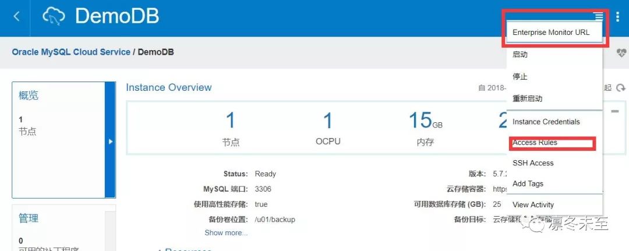
Task: Select 重新启动 menu entry
Action: (x=554, y=98)
